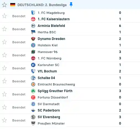The width and height of the screenshot is (140, 129).
Task: Click the German flag icon
Action: 13,5
